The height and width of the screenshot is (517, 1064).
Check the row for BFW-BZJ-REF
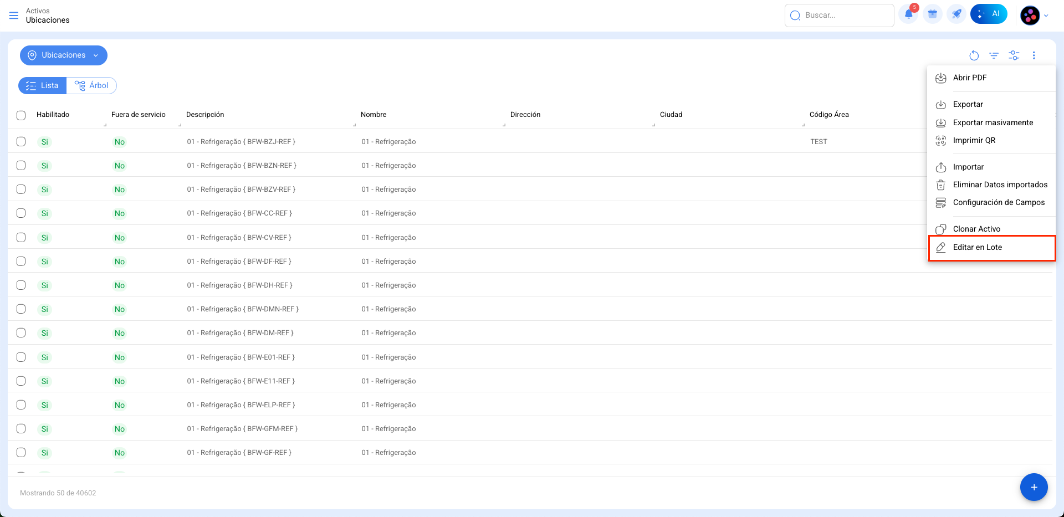(x=21, y=141)
